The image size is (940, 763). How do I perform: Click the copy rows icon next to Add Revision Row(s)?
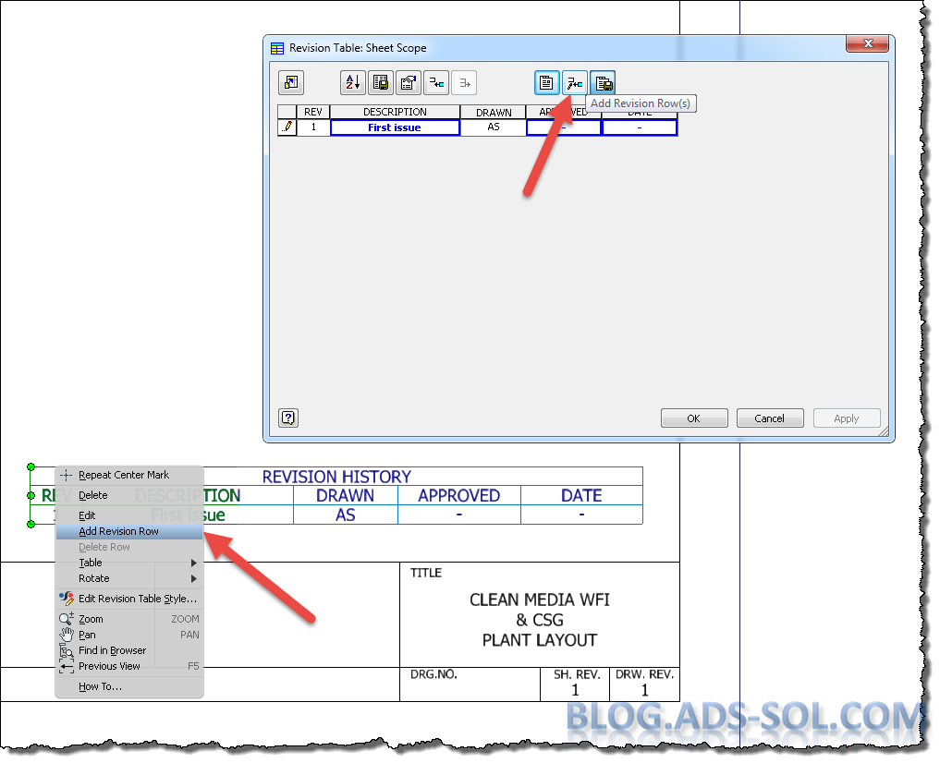(x=604, y=82)
